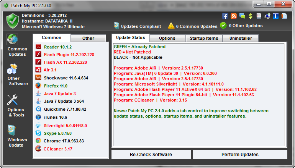Open the Startup Items tab
The image size is (295, 168).
pyautogui.click(x=204, y=38)
